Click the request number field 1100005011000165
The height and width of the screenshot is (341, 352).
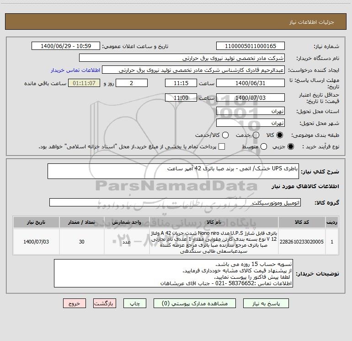[251, 46]
